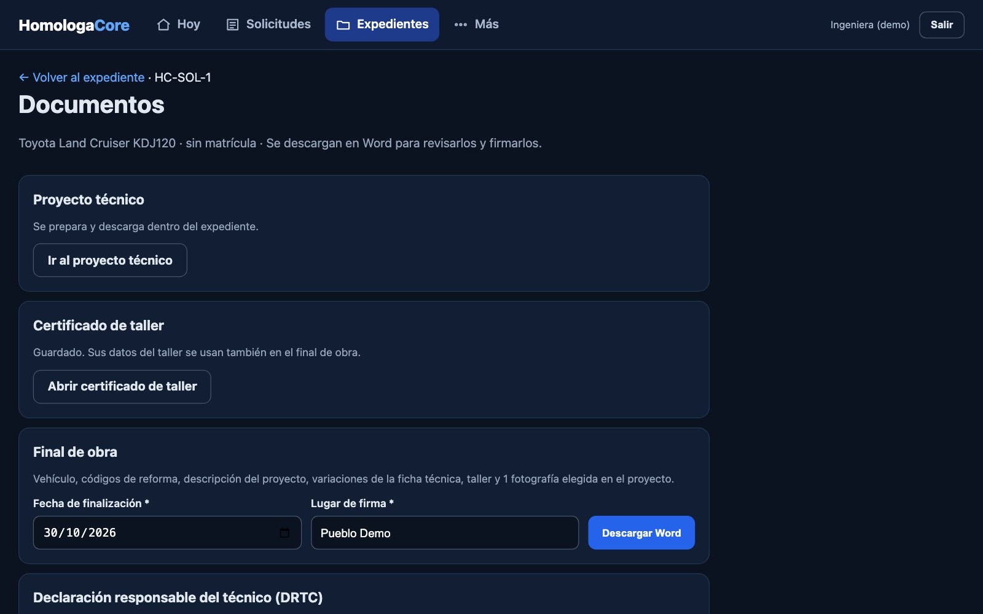Screen dimensions: 983x614
Task: Click the Certificado de taller heading
Action: 98,325
